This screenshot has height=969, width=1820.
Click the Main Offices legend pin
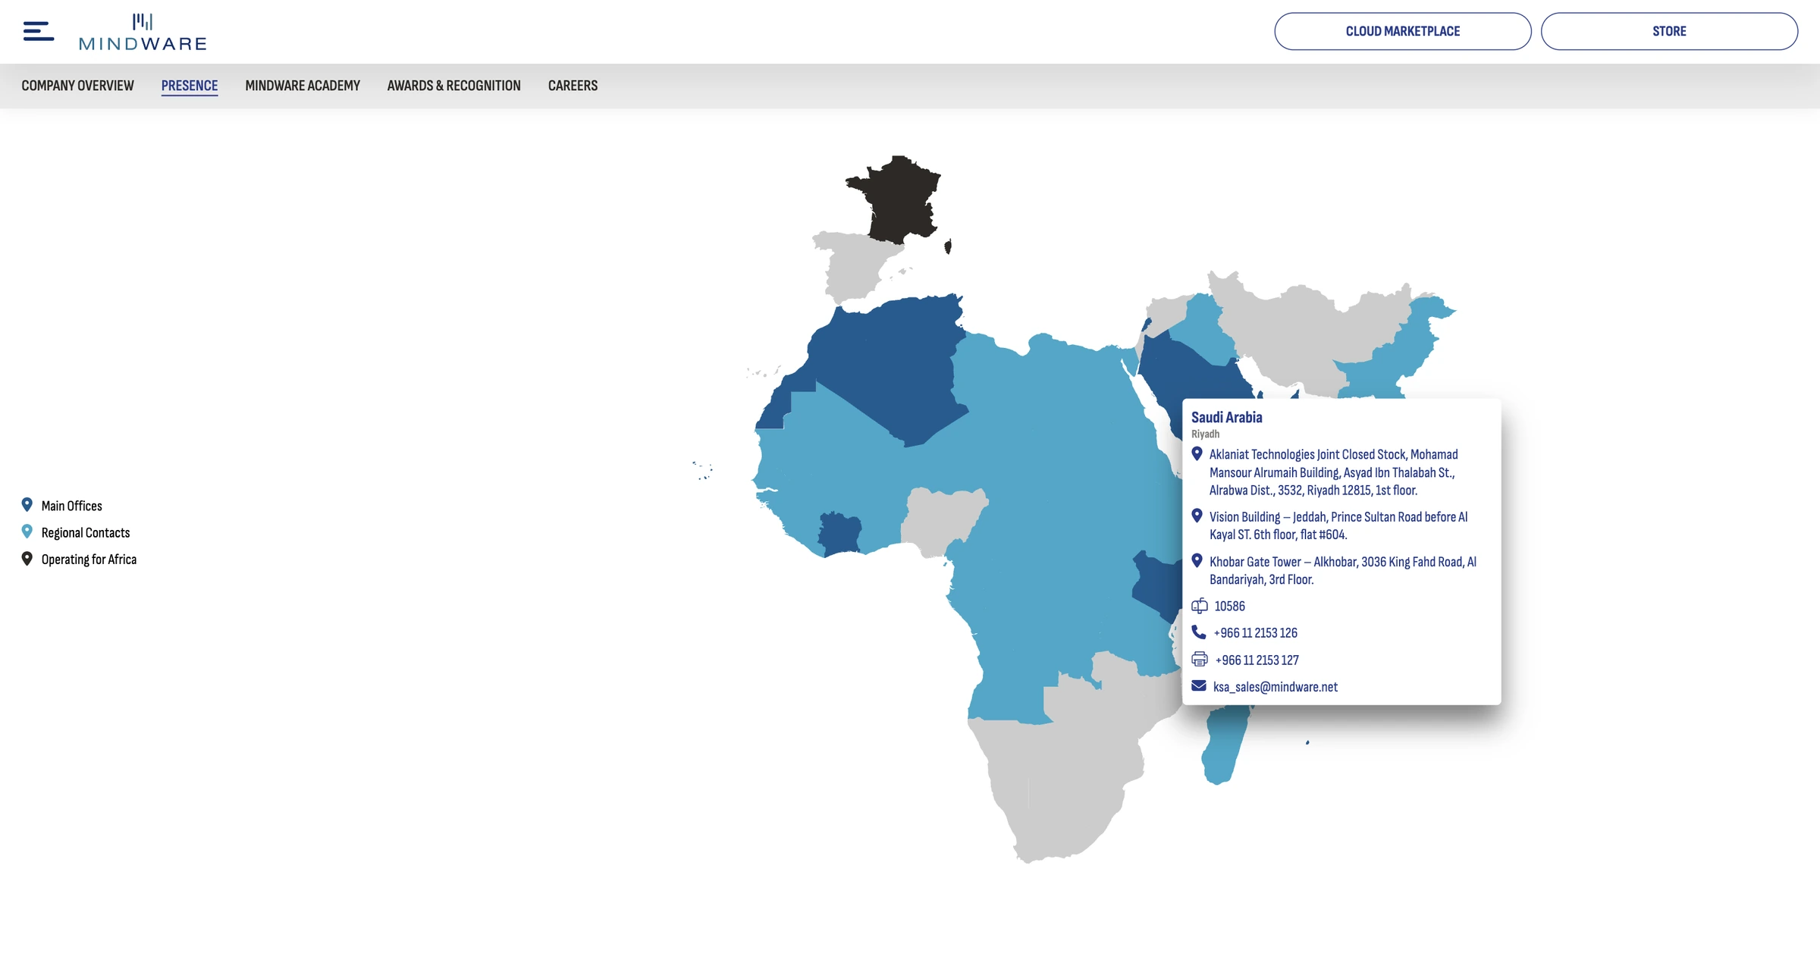pyautogui.click(x=27, y=505)
